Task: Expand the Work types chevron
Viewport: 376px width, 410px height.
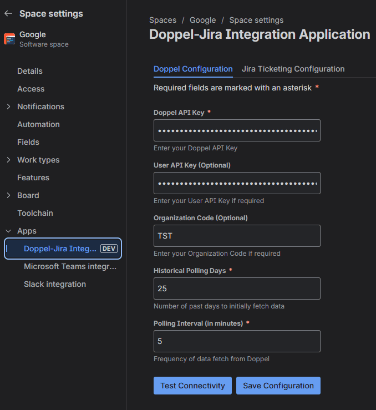Action: click(8, 160)
